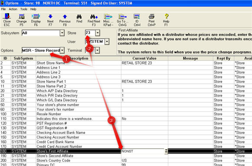This screenshot has width=252, height=166.
Task: Click the Description column header
Action: point(79,58)
